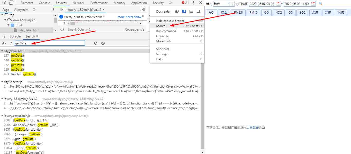This screenshot has height=154, width=351.
Task: Click the pretty print braces icon
Action: pos(62,30)
